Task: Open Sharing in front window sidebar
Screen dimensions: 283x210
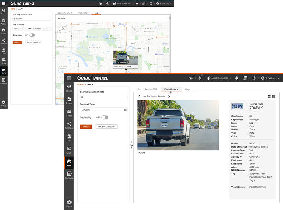Action: click(x=69, y=126)
